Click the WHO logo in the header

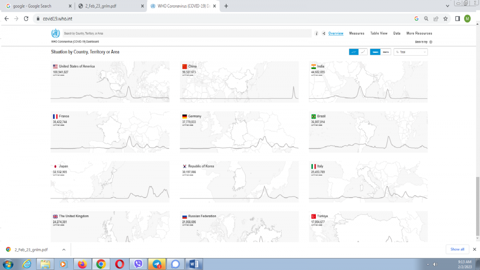[56, 34]
